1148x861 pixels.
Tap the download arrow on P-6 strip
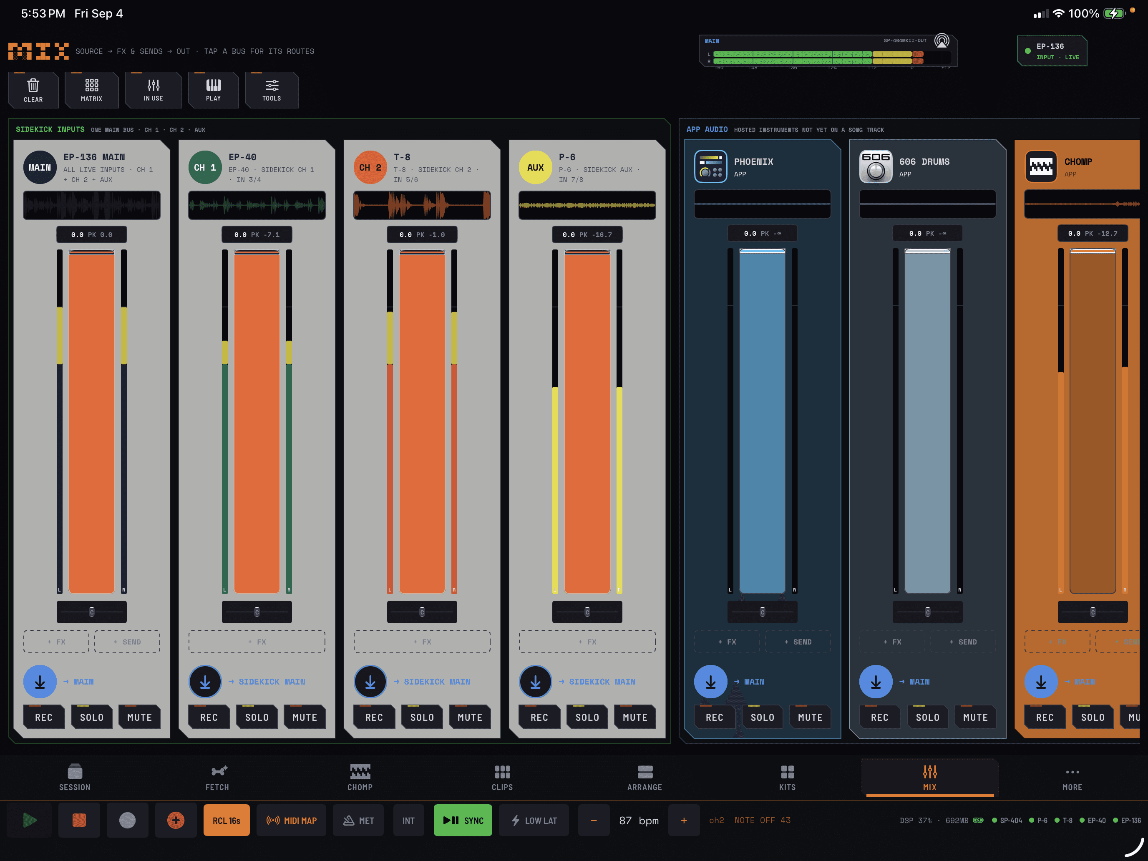[536, 682]
